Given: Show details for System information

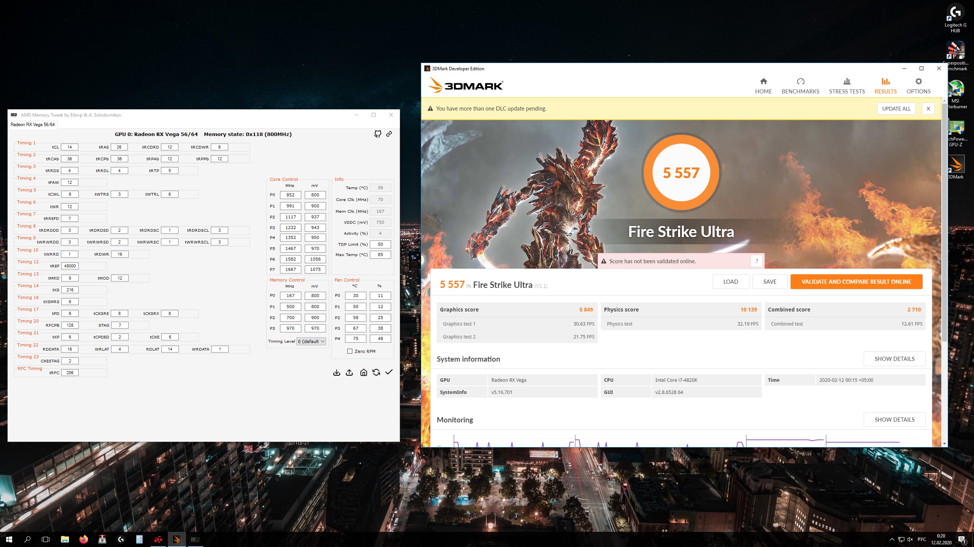Looking at the screenshot, I should (x=894, y=359).
